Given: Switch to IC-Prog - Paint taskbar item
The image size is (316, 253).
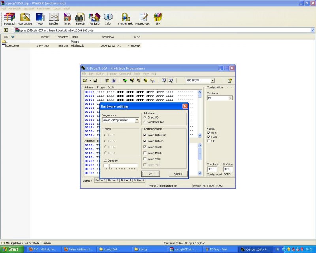Looking at the screenshot, I should point(220,249).
